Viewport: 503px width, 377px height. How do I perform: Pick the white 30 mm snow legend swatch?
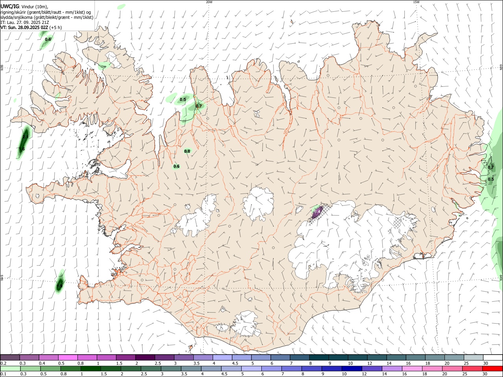[493, 357]
